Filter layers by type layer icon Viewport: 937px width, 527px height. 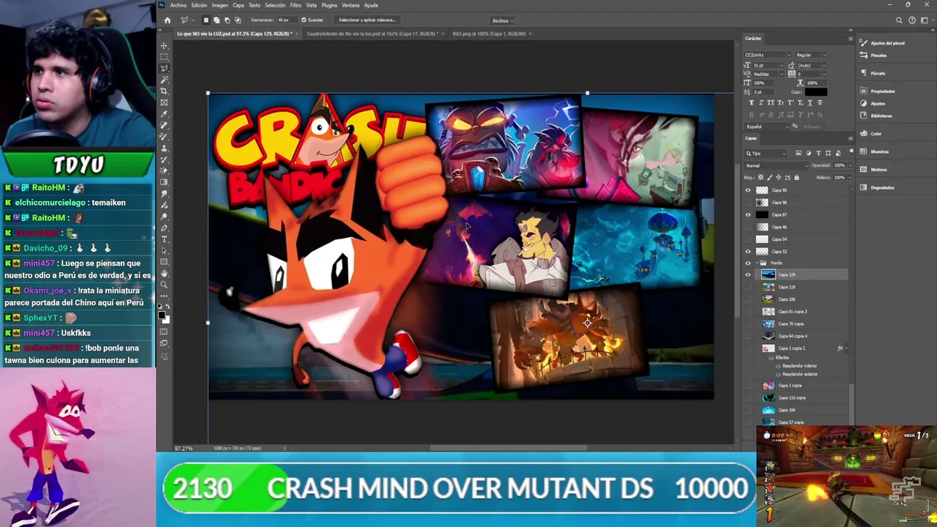pos(818,153)
